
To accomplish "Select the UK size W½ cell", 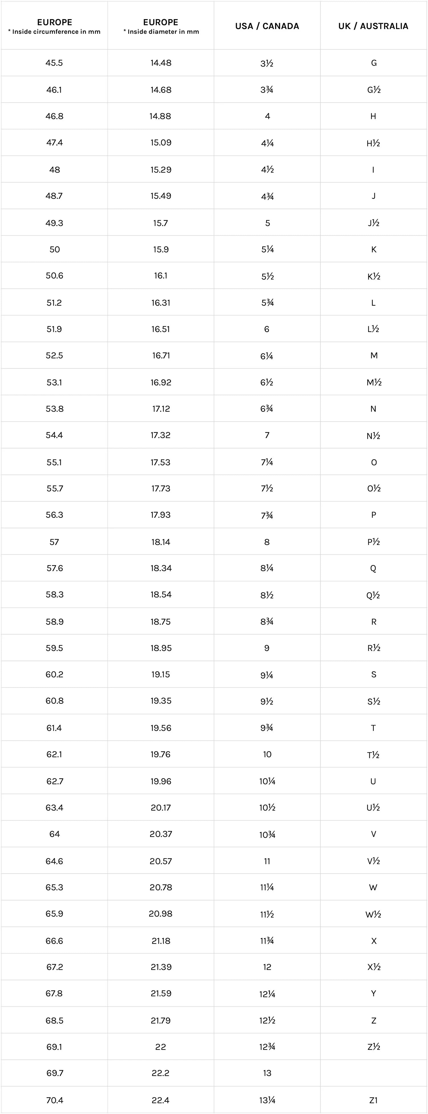I will coord(373,914).
